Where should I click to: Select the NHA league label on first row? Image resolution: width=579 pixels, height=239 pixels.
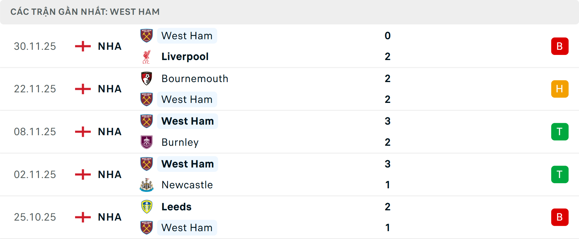click(x=109, y=46)
